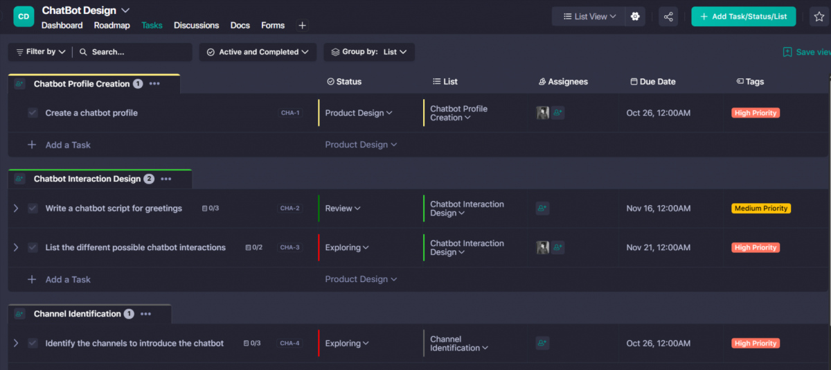Open view settings gear icon

[635, 17]
